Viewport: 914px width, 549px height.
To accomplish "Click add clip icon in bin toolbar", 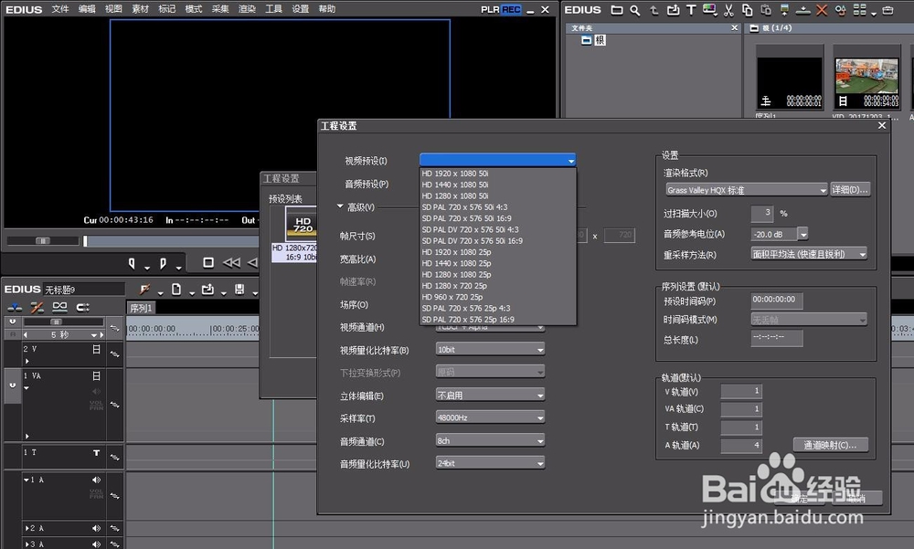I will [x=673, y=10].
